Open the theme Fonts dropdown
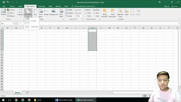 (11, 13)
